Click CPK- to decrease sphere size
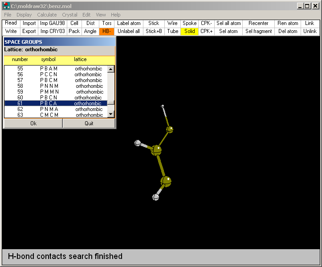Viewport: 322px width, 267px height. click(206, 23)
